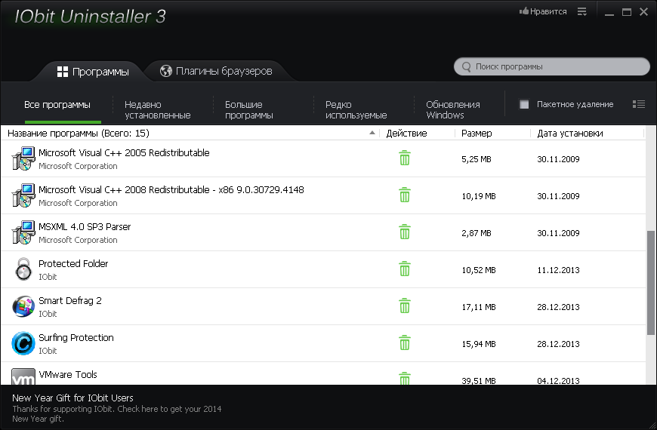657x430 pixels.
Task: Open New Year Gift for IObit Users link
Action: click(73, 398)
